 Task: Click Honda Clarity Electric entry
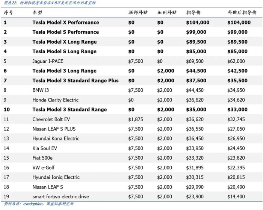pyautogui.click(x=56, y=100)
